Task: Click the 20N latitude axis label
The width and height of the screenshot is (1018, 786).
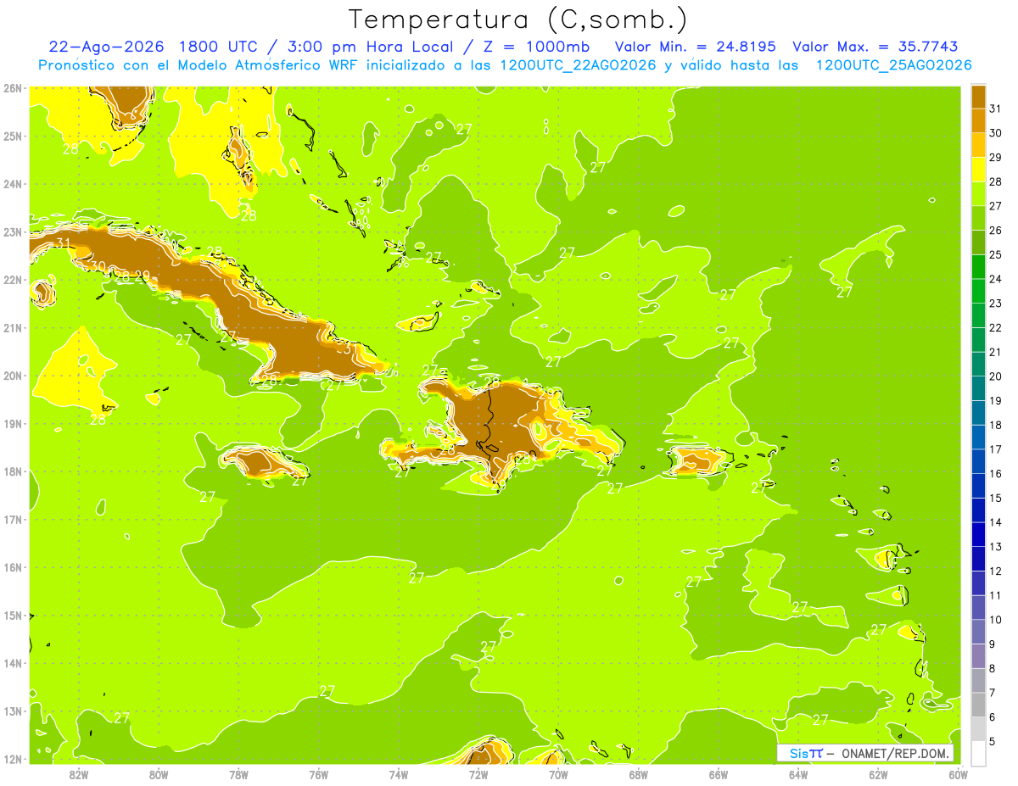Action: pyautogui.click(x=12, y=376)
